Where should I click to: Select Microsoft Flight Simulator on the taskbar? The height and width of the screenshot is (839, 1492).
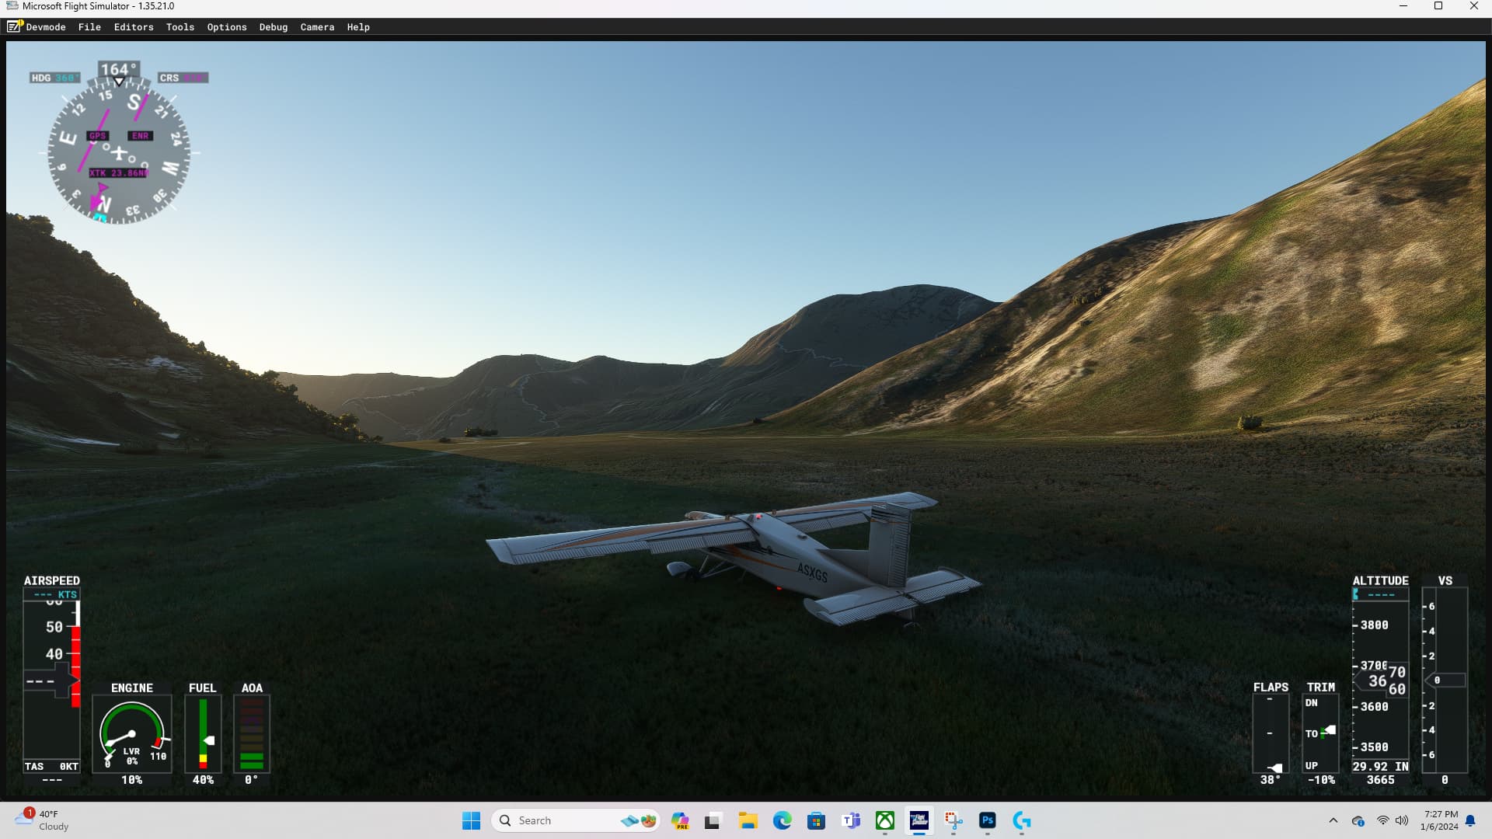pos(920,820)
